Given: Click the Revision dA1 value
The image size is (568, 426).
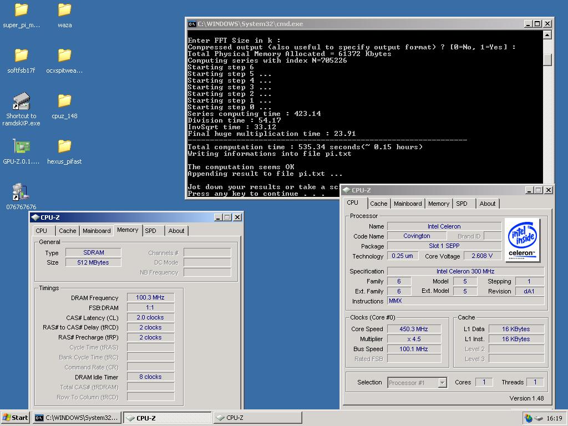Looking at the screenshot, I should click(529, 291).
